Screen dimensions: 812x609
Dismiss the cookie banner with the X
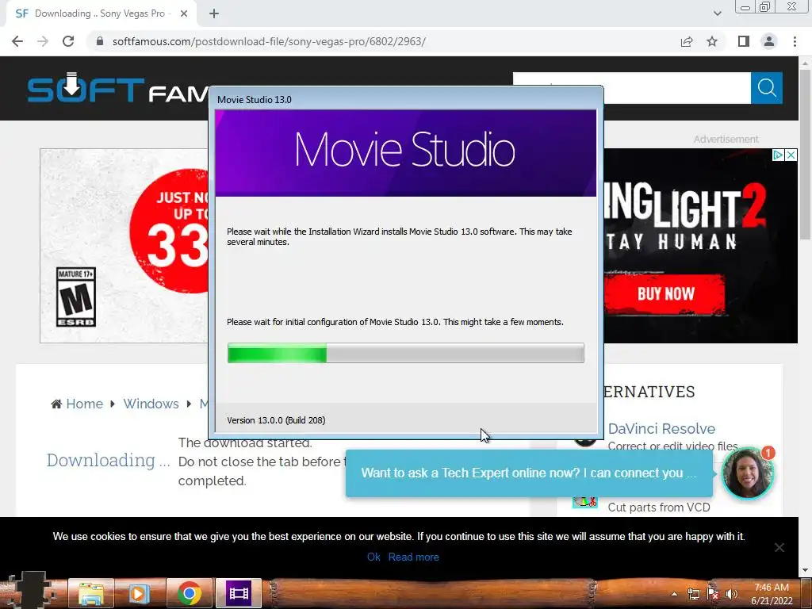[x=779, y=547]
